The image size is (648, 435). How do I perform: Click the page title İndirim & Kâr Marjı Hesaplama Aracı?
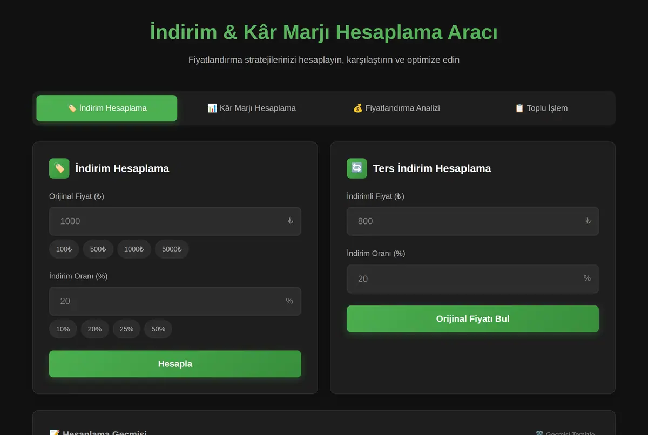[324, 32]
